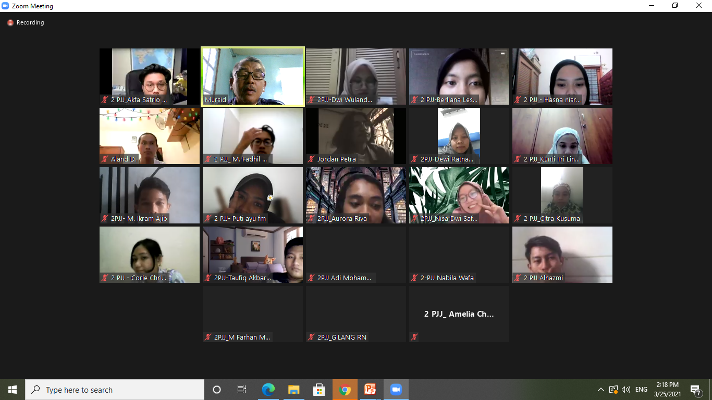Click the Task View taskbar icon

tap(242, 390)
